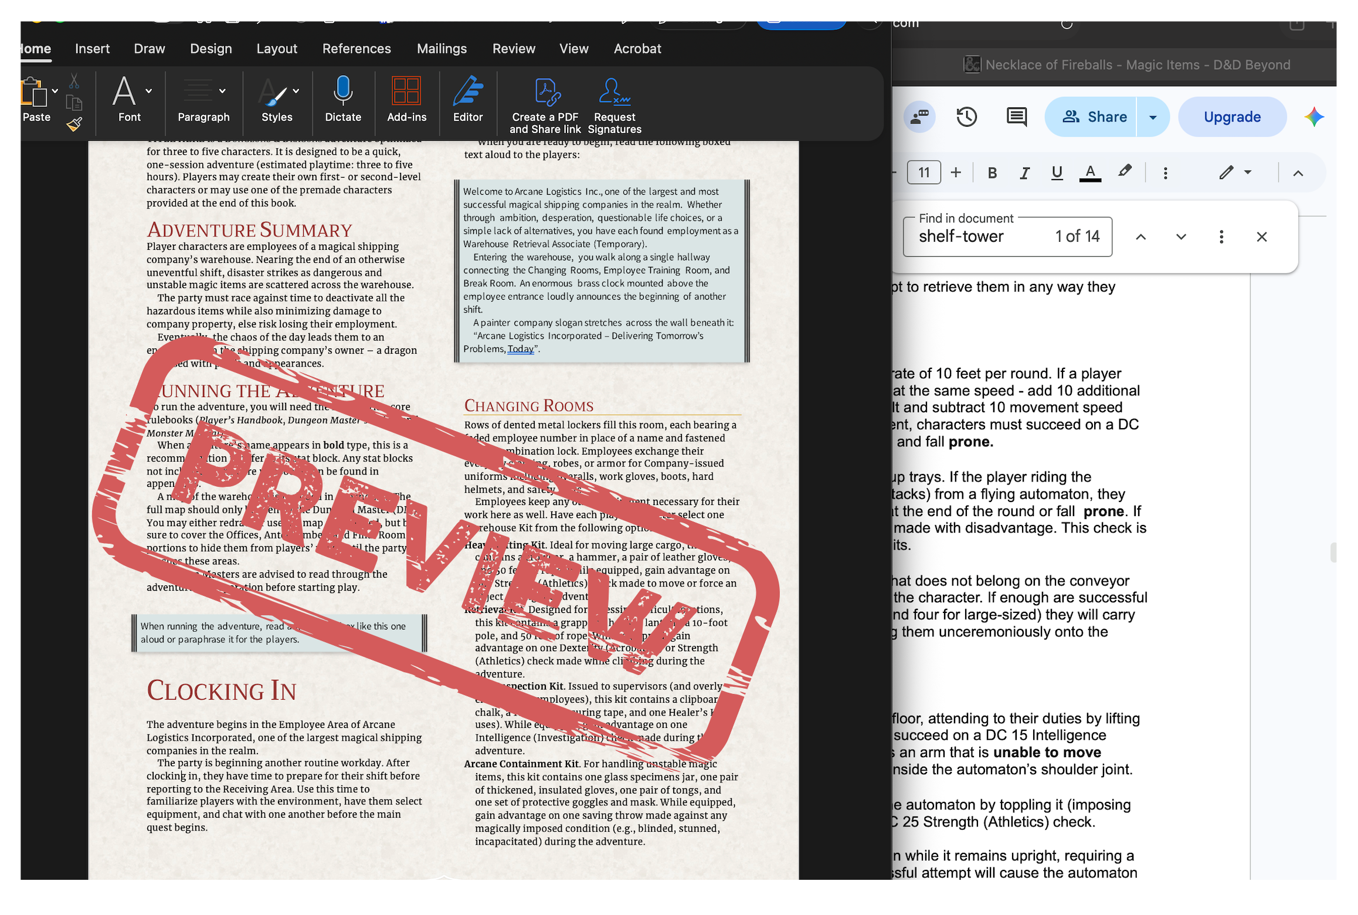The height and width of the screenshot is (915, 1358).
Task: Expand the Styles dropdown arrow
Action: click(296, 91)
